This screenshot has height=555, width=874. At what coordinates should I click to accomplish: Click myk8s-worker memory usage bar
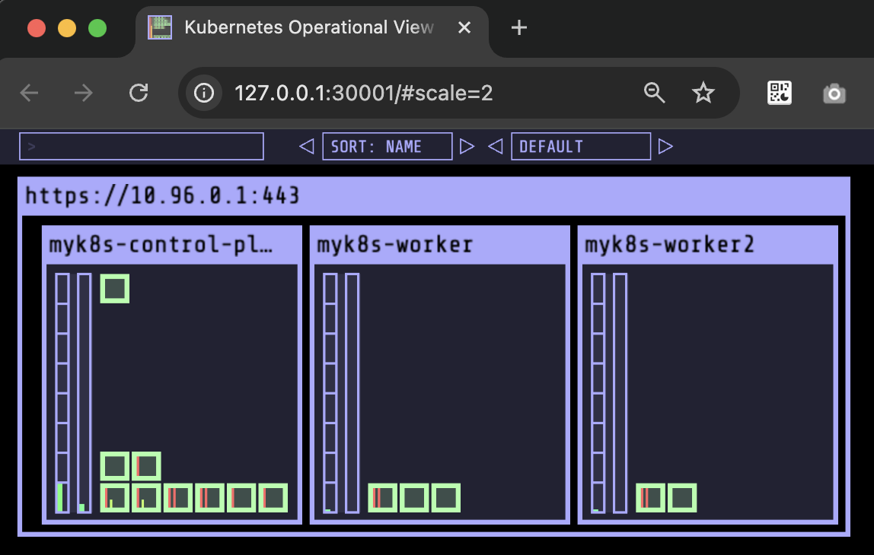tap(352, 393)
